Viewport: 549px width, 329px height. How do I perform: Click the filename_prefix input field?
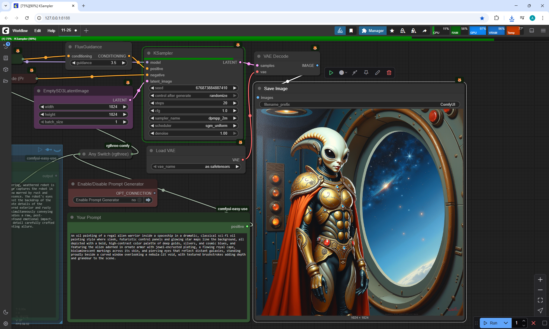point(359,104)
